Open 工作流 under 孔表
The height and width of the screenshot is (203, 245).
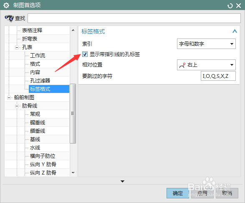pyautogui.click(x=38, y=56)
